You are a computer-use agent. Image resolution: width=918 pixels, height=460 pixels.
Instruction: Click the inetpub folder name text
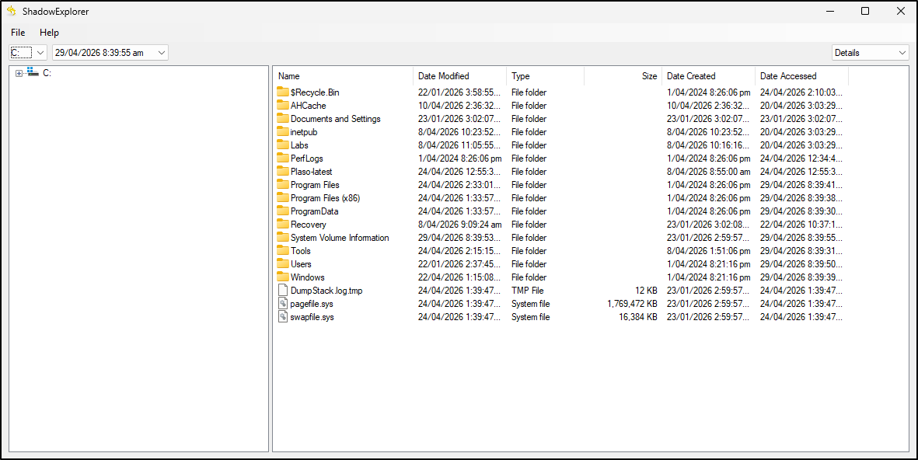[304, 131]
